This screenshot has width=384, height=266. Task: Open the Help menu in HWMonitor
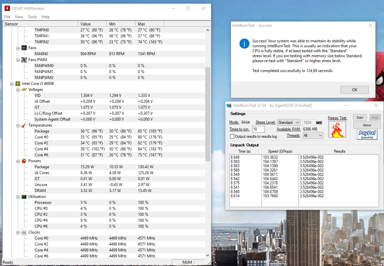coord(46,17)
